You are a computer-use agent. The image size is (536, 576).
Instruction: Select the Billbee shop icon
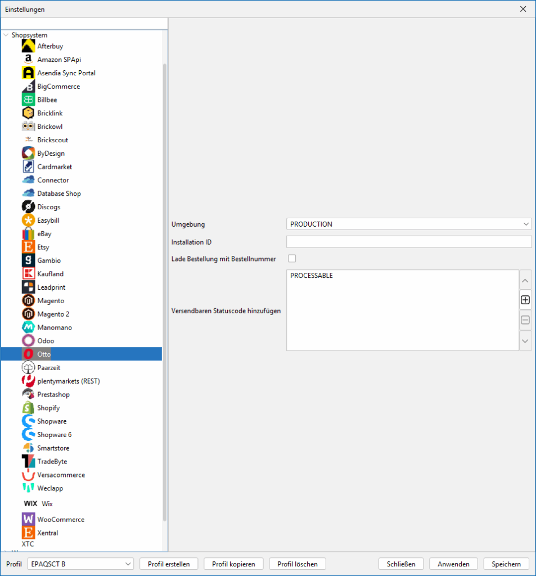(x=28, y=100)
